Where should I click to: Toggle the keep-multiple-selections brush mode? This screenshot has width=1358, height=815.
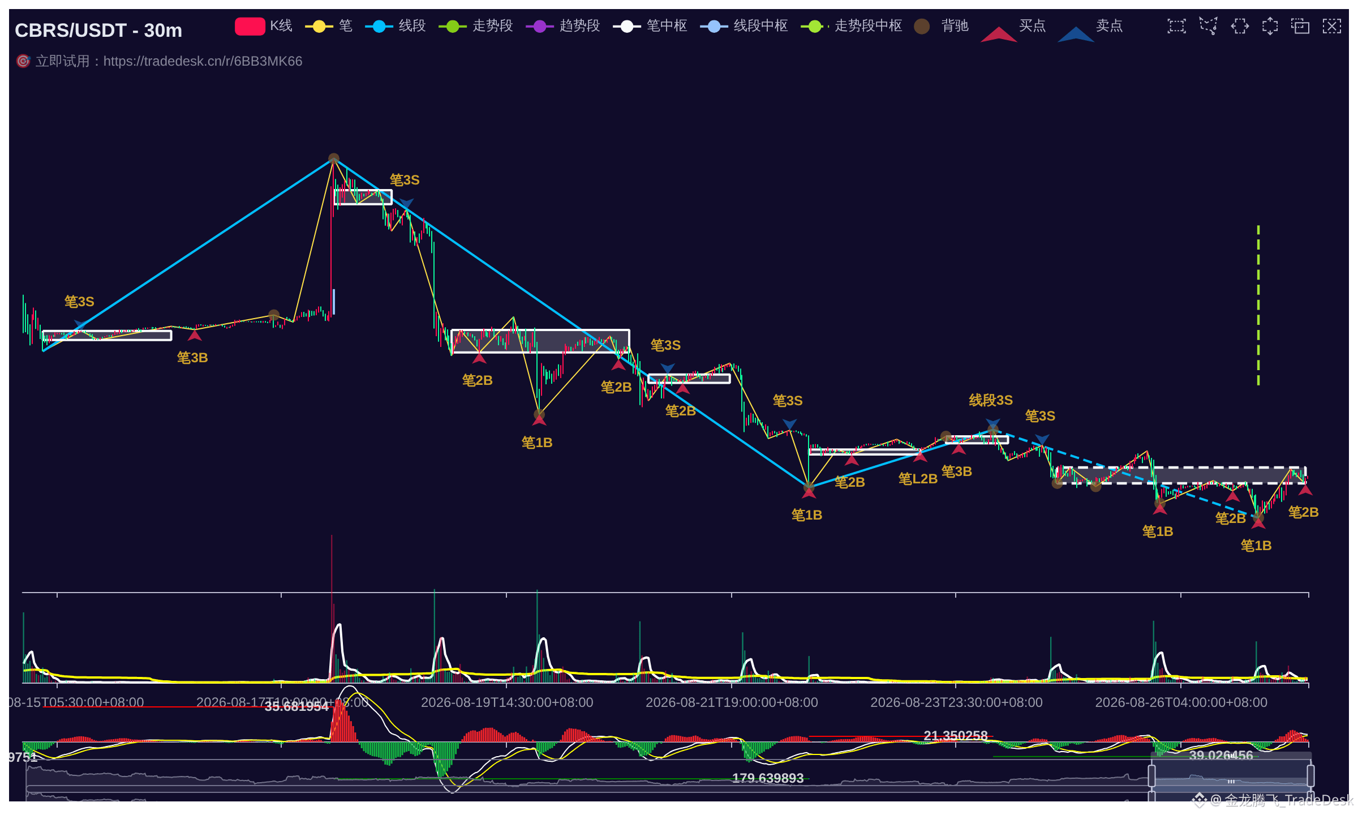[1300, 26]
